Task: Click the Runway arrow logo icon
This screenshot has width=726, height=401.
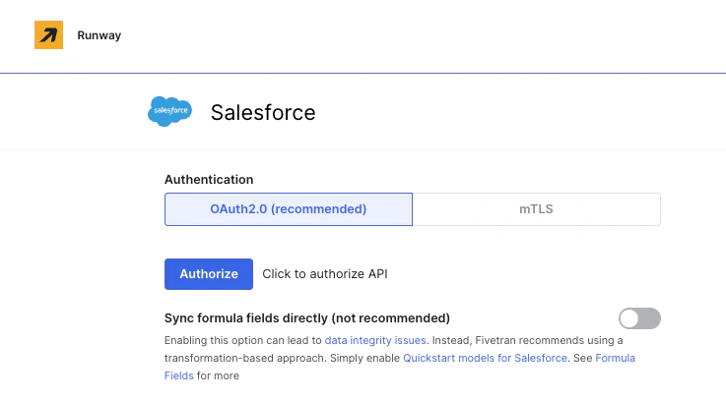Action: coord(48,34)
